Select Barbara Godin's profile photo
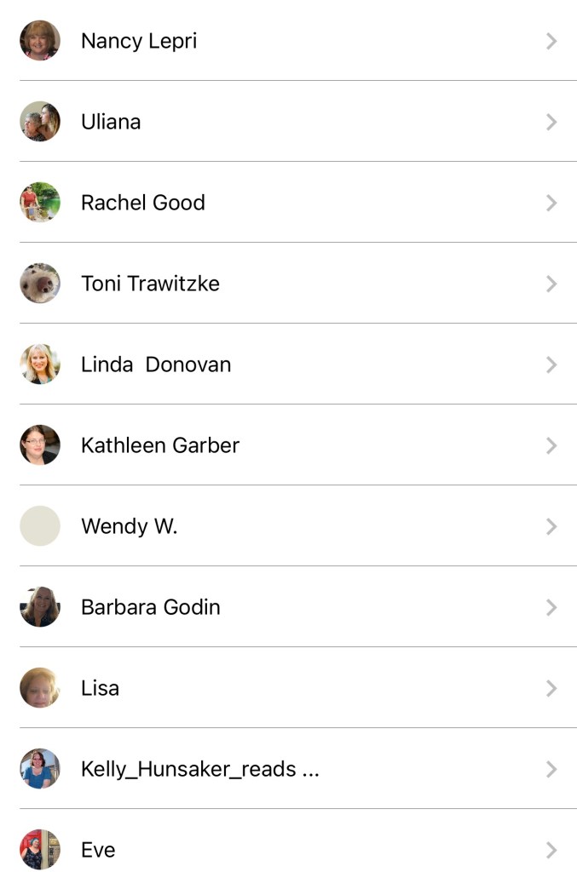This screenshot has height=872, width=577. click(40, 607)
